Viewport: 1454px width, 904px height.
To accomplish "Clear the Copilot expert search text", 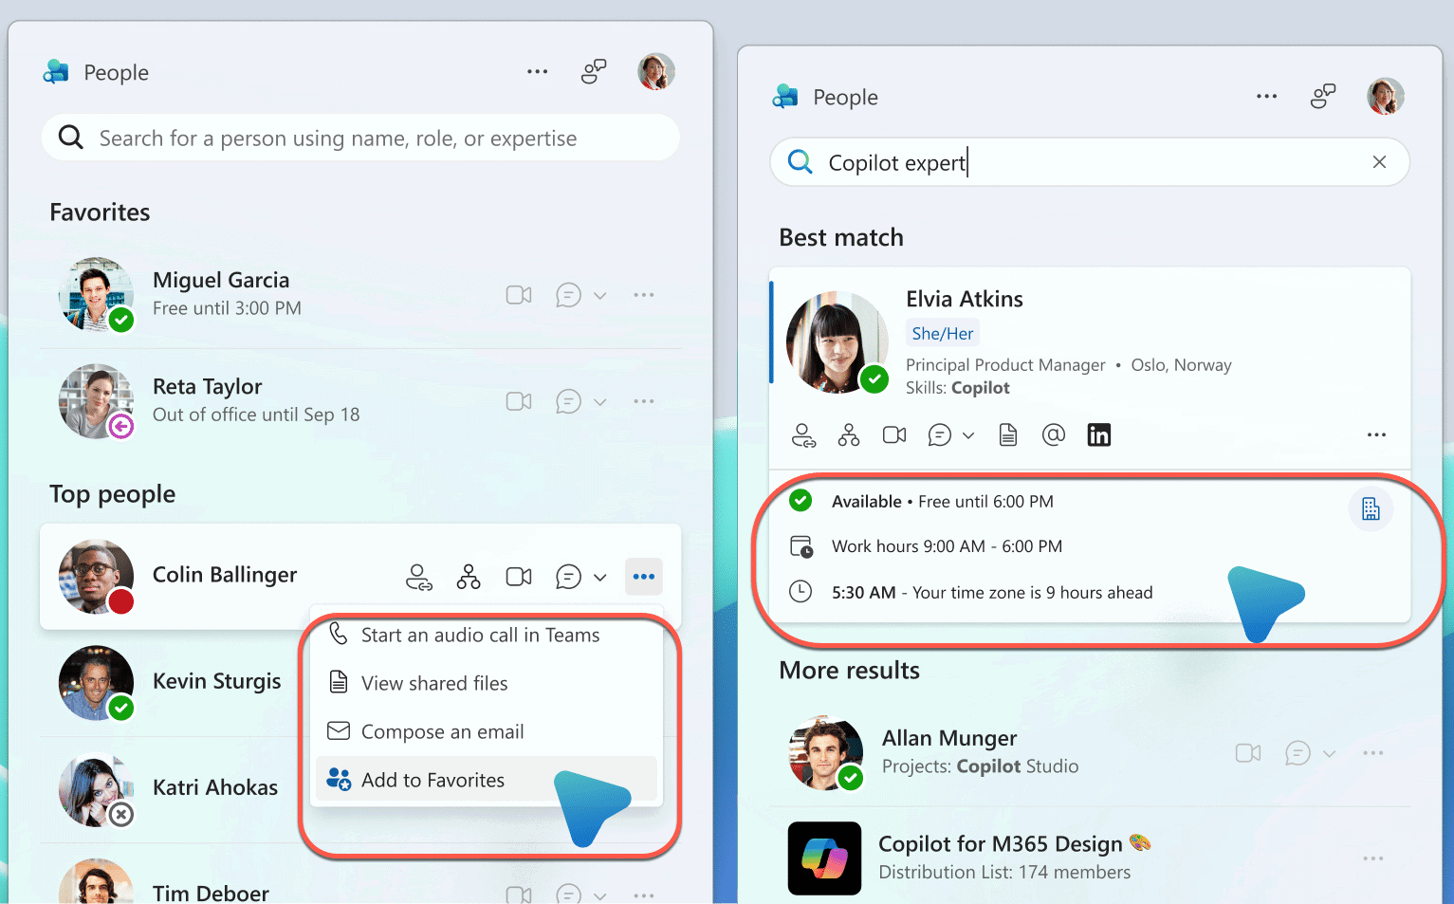I will tap(1379, 162).
